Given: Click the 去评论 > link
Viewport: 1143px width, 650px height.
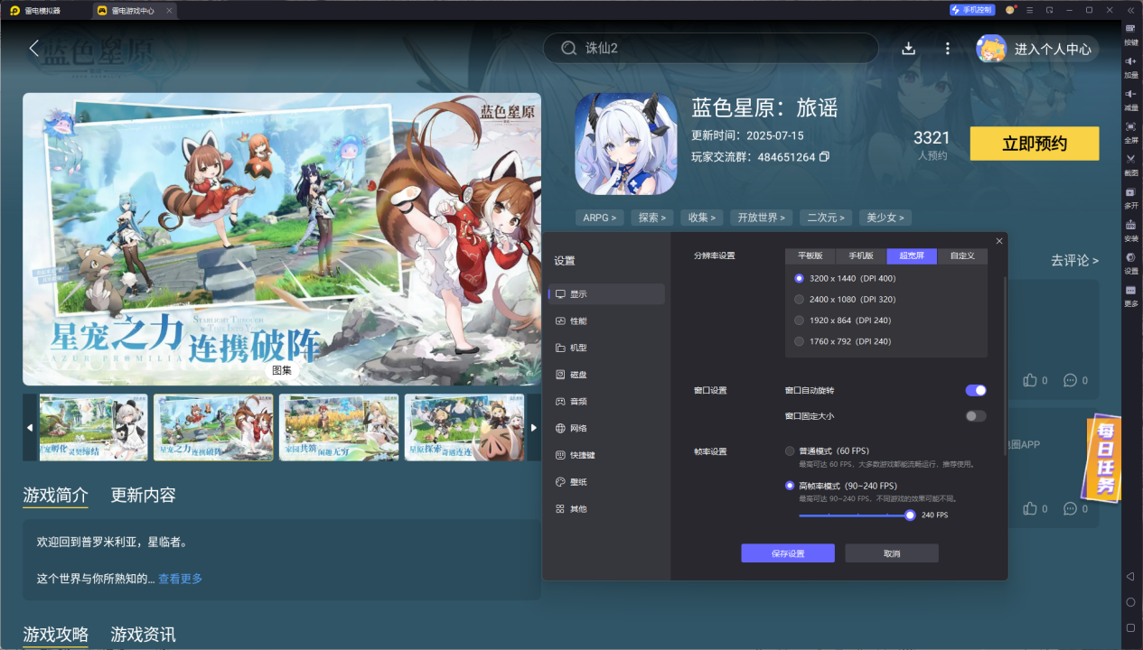Looking at the screenshot, I should click(x=1074, y=260).
